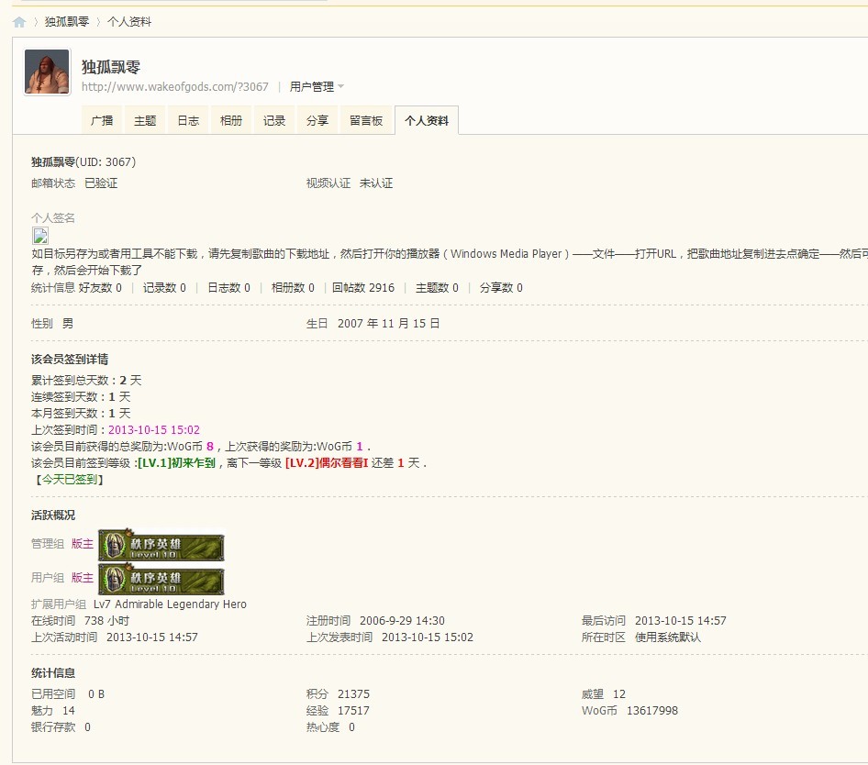
Task: Switch to the 记录 tab
Action: (274, 120)
